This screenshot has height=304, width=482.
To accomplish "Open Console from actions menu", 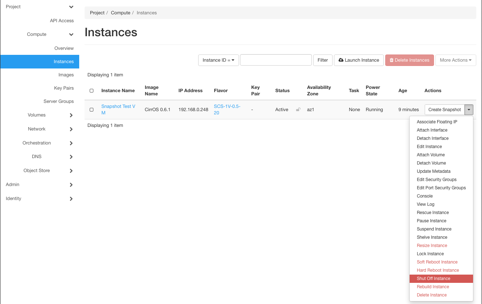I will coord(441,196).
